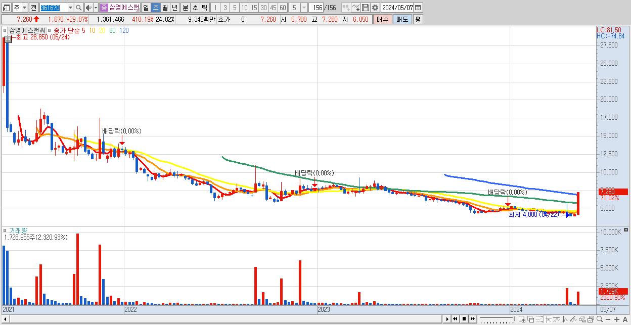Click the minus zoom-out icon

point(608,319)
